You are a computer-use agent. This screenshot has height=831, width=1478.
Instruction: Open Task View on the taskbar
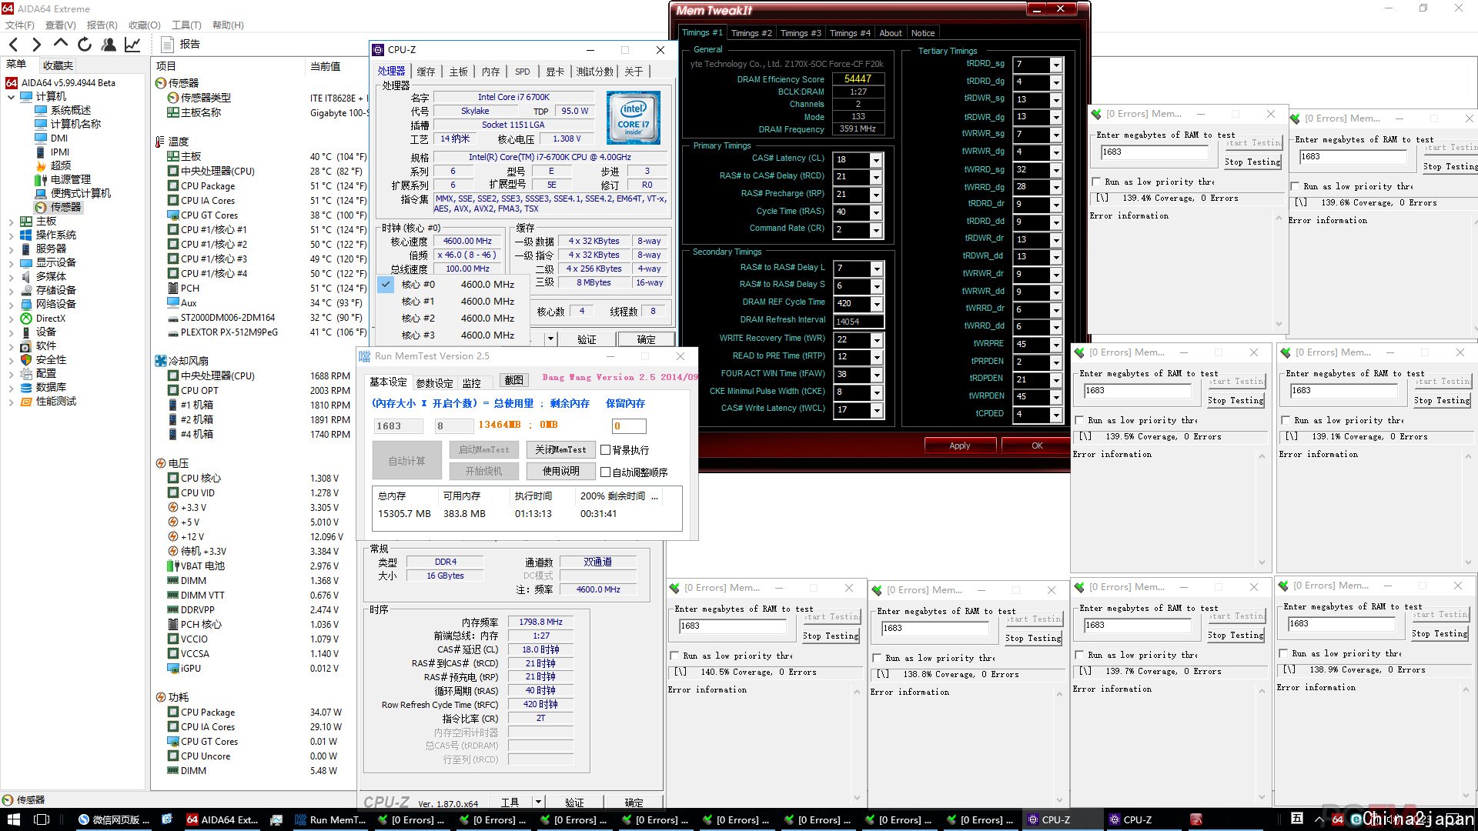click(42, 819)
